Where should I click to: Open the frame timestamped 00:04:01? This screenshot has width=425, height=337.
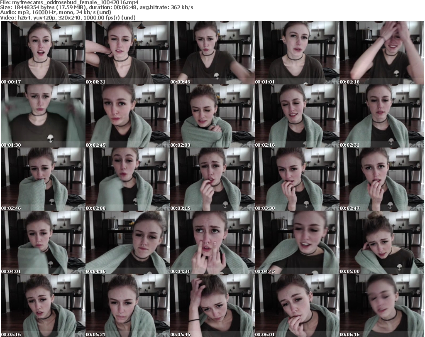click(x=43, y=243)
